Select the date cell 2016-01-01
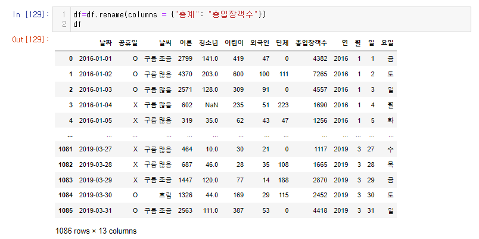Viewport: 479px width, 239px height. point(95,58)
